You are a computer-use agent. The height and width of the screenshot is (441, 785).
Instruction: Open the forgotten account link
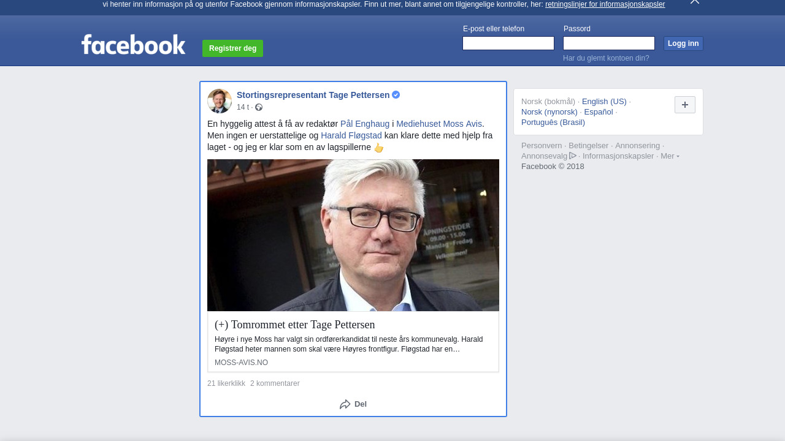tap(605, 58)
